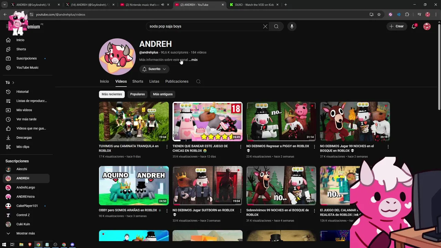This screenshot has height=248, width=441.
Task: Open File Explorer from the taskbar
Action: [21, 245]
